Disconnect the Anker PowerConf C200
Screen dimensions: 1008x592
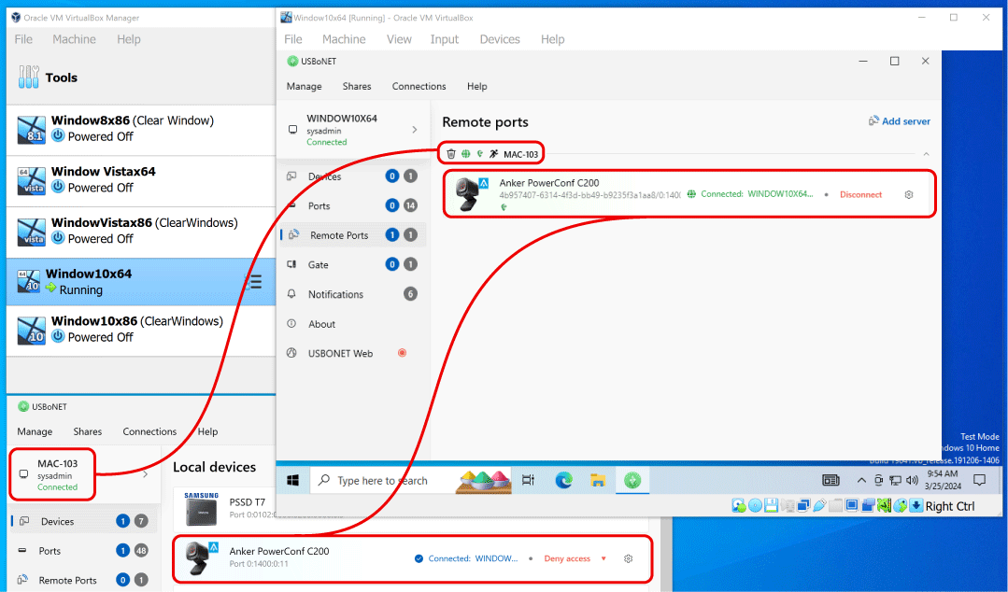[x=859, y=193]
